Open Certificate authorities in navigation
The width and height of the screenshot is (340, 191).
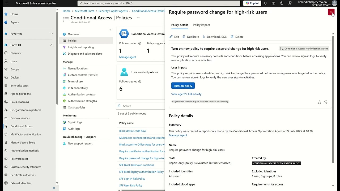tap(23, 175)
